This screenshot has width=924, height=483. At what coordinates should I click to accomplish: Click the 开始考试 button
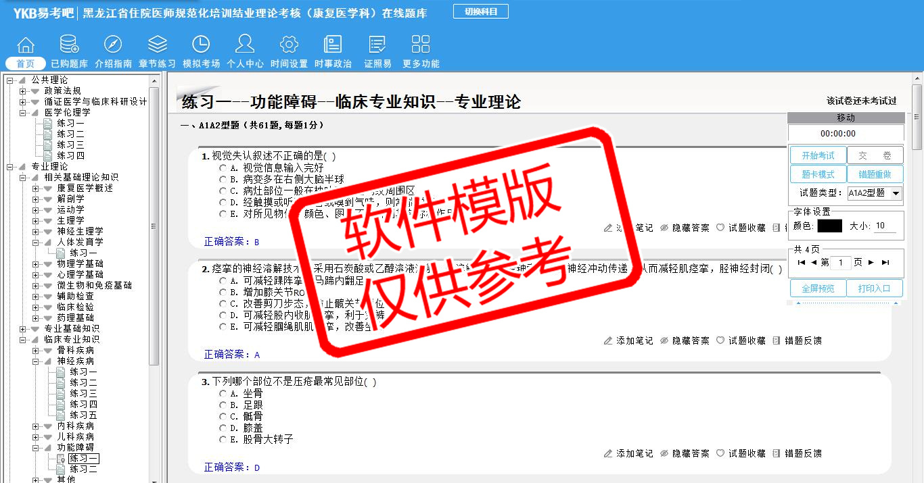(x=818, y=155)
